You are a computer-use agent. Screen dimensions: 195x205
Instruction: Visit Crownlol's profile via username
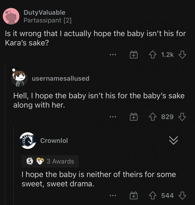[x=54, y=141]
